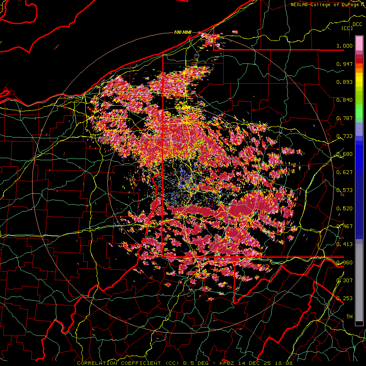
Task: Click the 0.307 legend value
Action: [x=344, y=280]
